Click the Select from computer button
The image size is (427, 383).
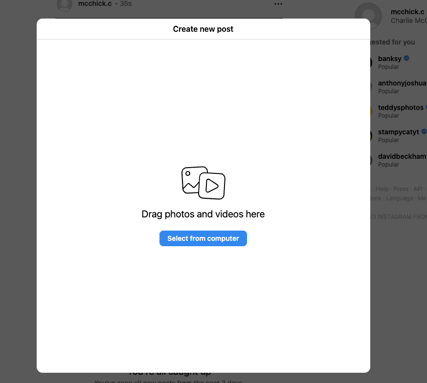pos(203,238)
